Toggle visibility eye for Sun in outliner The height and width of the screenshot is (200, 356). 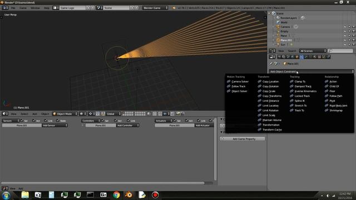(x=345, y=44)
